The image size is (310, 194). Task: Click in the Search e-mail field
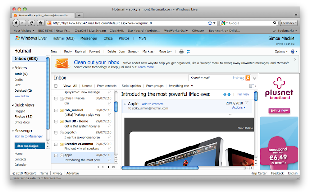211,78
